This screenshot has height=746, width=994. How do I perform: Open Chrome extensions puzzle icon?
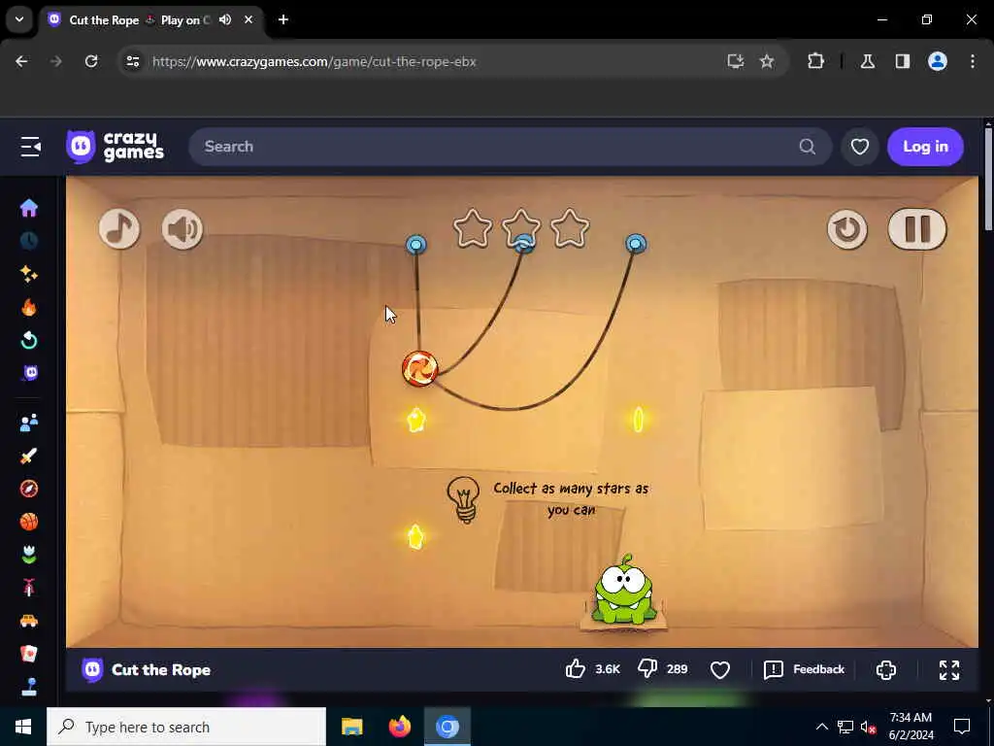coord(815,61)
